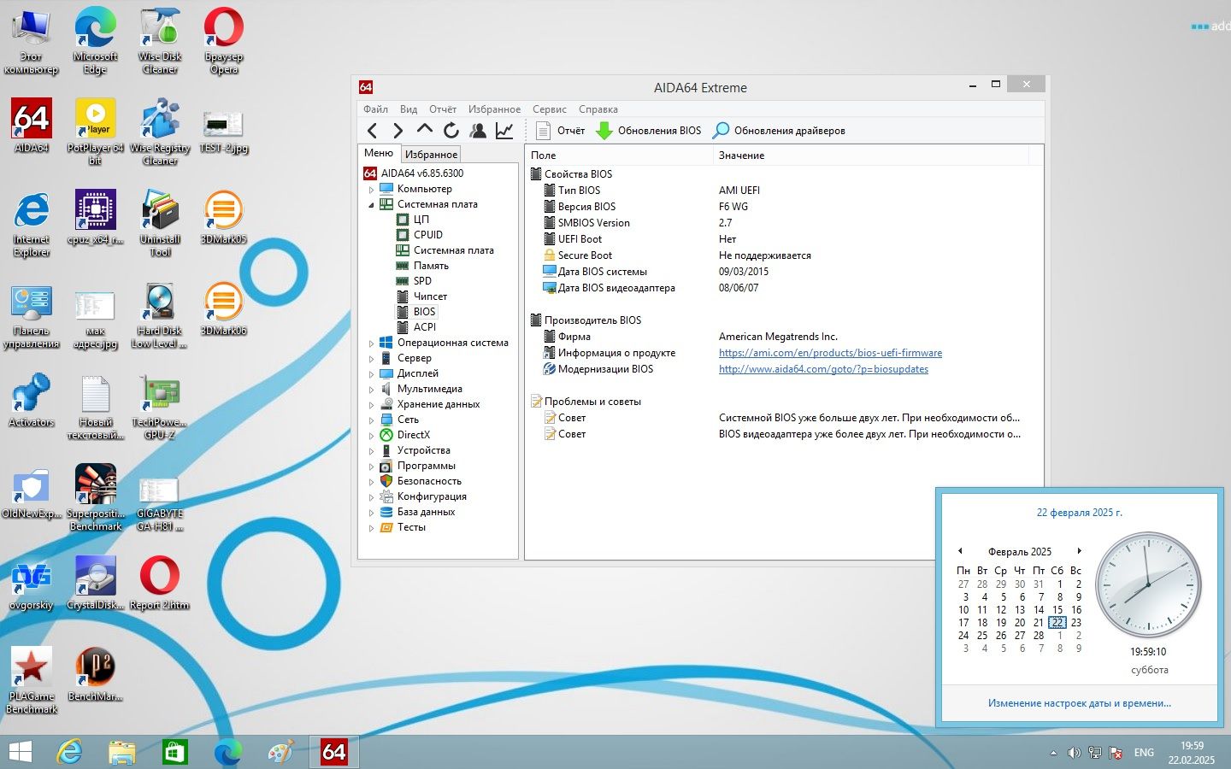Open the Вид menu
The height and width of the screenshot is (769, 1231).
click(409, 109)
